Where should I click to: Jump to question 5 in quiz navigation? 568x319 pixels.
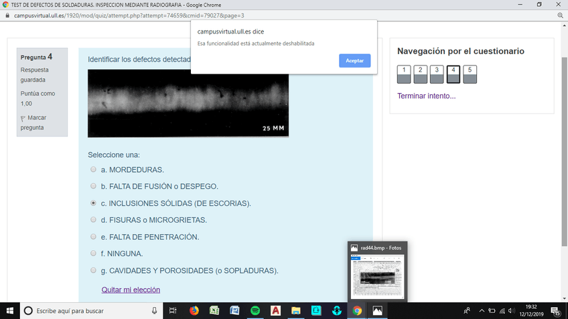pyautogui.click(x=470, y=74)
